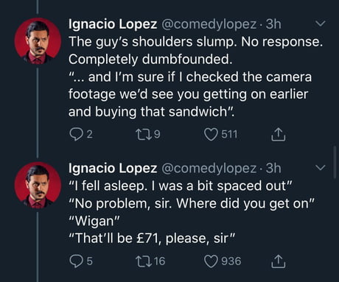This screenshot has width=339, height=282.
Task: Open @comedylopez handle on first tweet
Action: click(x=209, y=24)
